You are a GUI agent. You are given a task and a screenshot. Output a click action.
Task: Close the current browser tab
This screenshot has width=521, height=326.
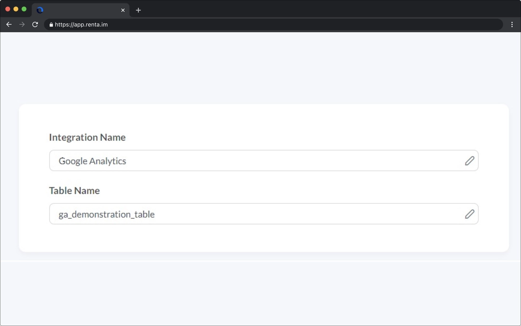[x=123, y=10]
